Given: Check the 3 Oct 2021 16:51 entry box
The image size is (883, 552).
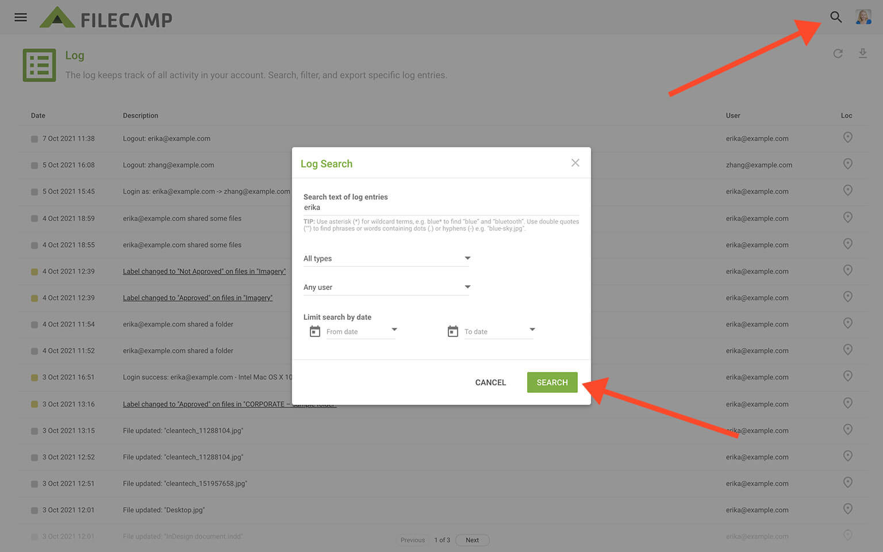Looking at the screenshot, I should coord(34,378).
